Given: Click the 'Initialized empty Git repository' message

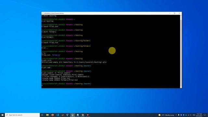Looking at the screenshot, I should [74, 62].
